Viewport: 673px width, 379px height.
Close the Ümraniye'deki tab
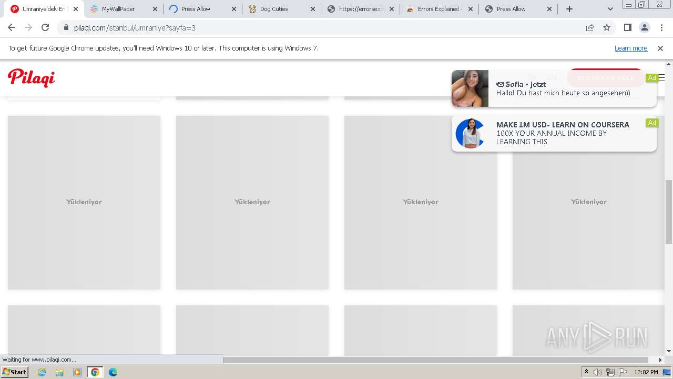click(76, 9)
